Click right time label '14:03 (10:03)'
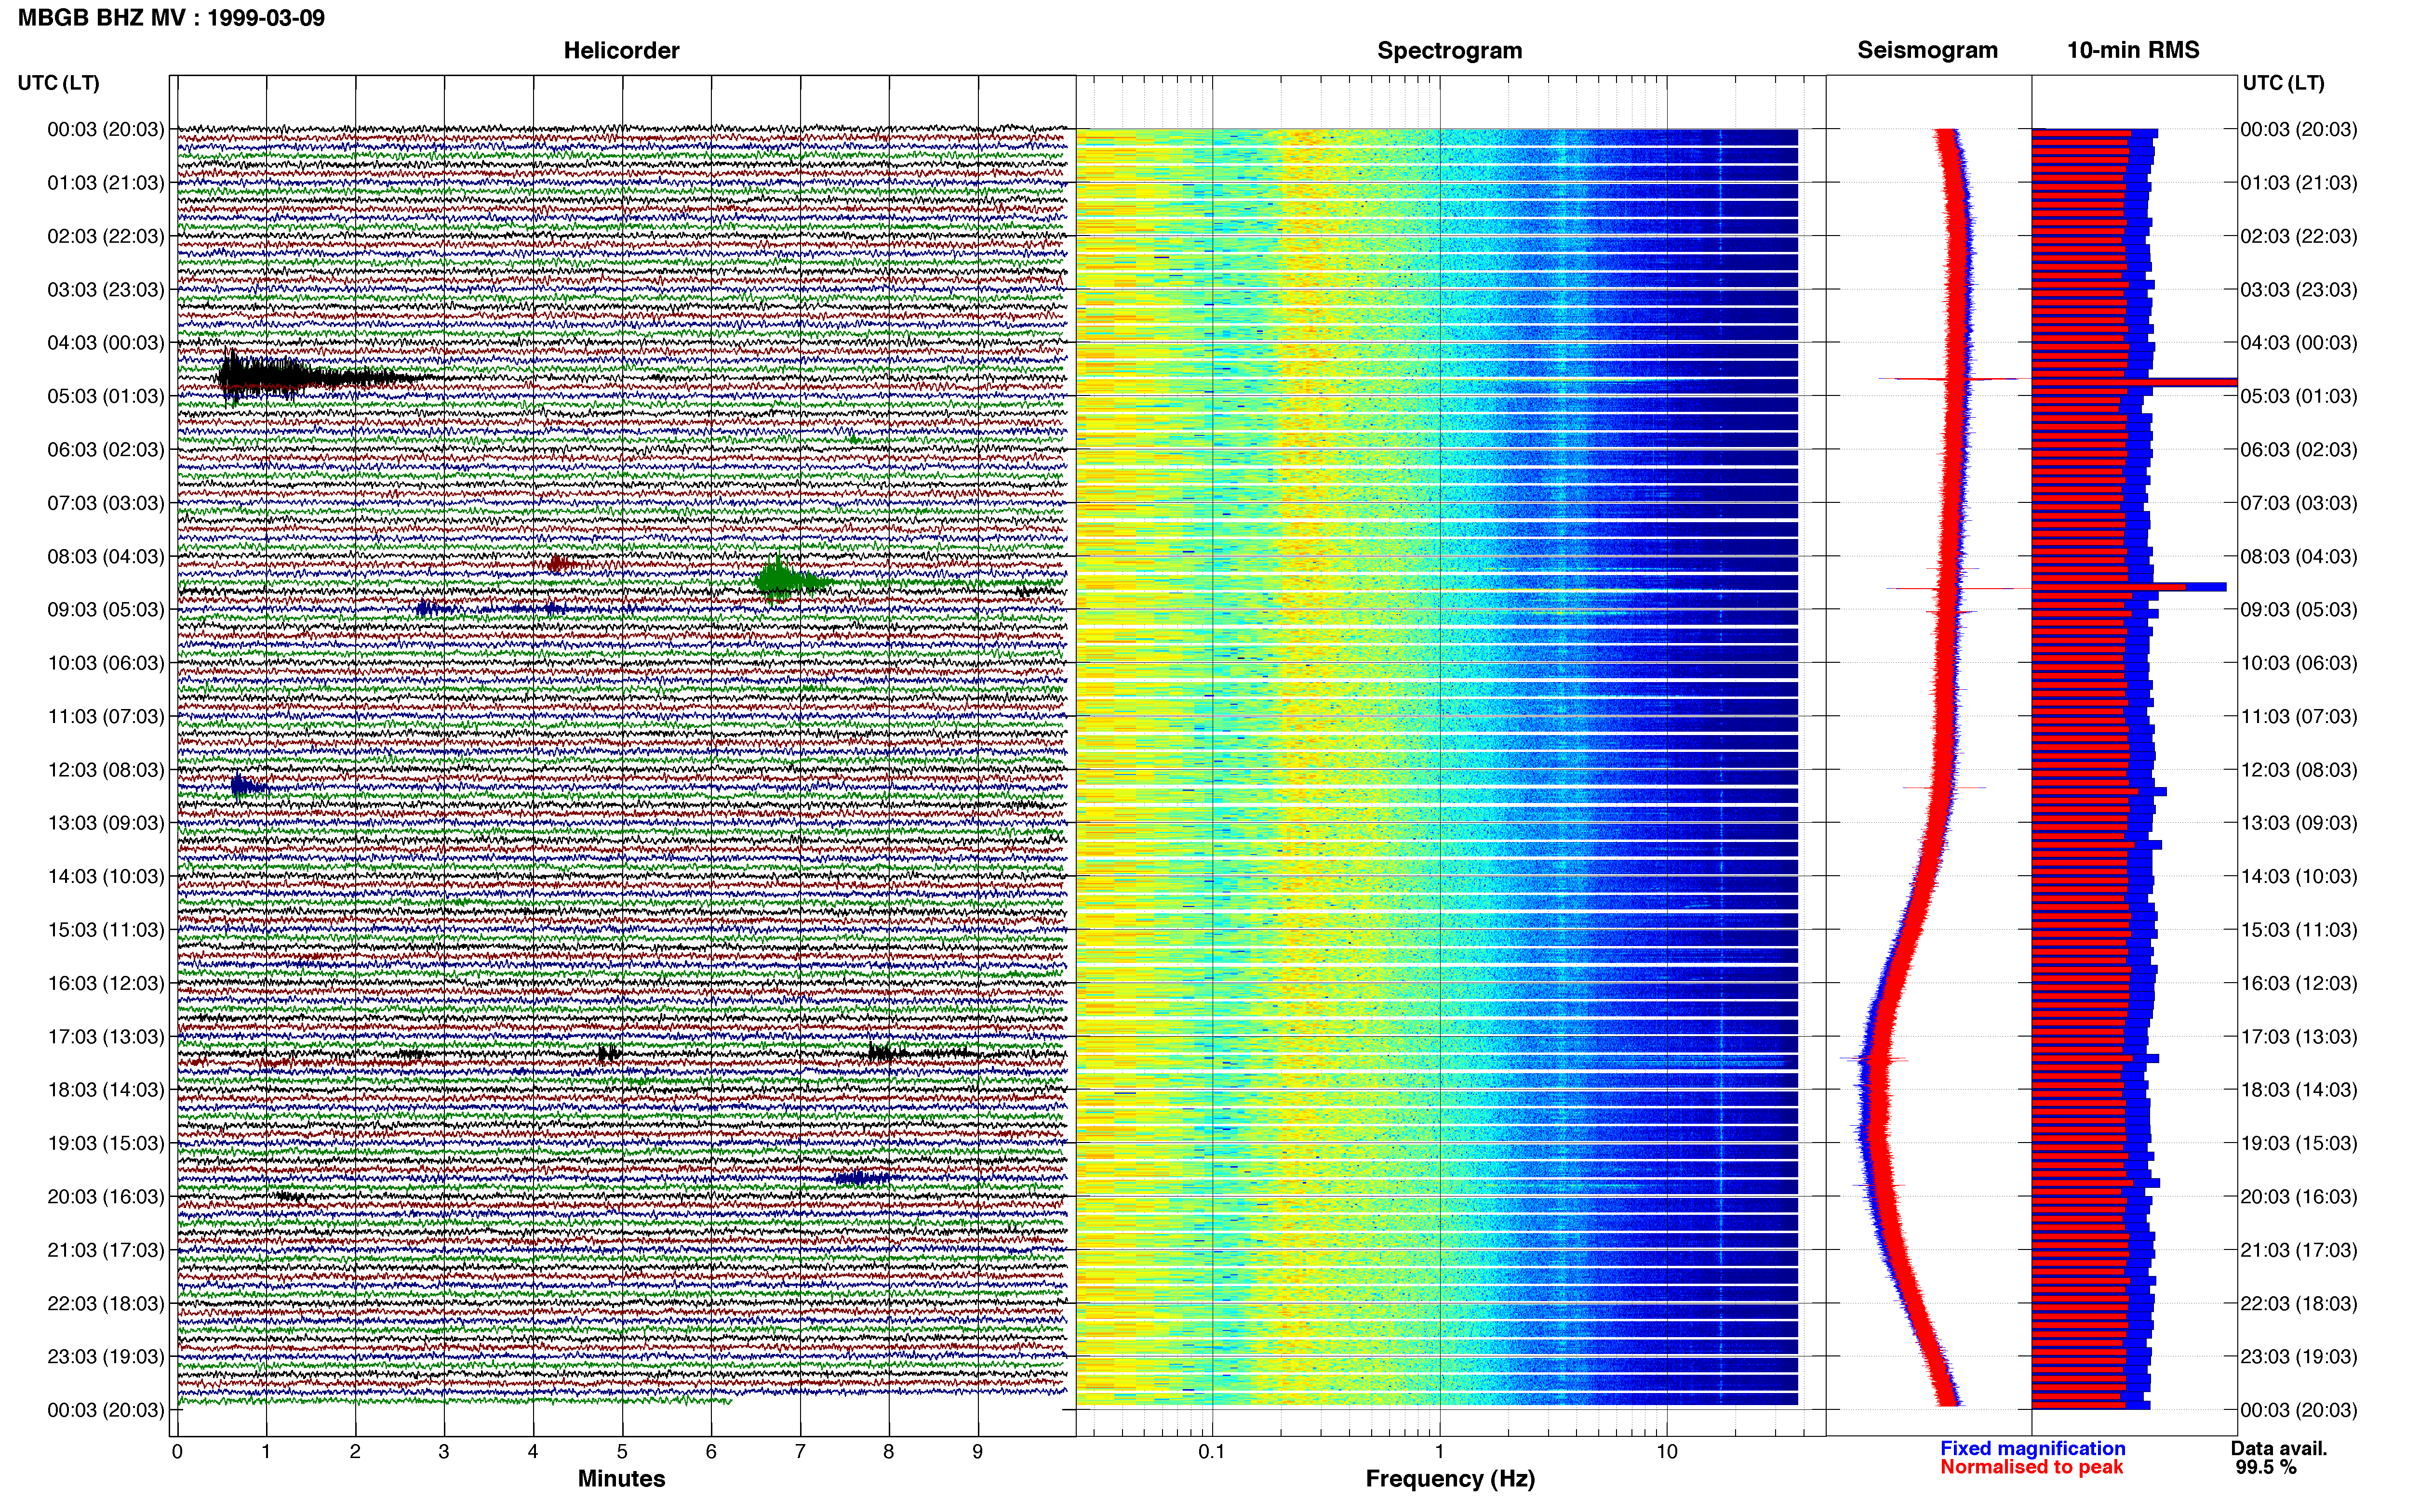The height and width of the screenshot is (1512, 2419). click(2299, 877)
